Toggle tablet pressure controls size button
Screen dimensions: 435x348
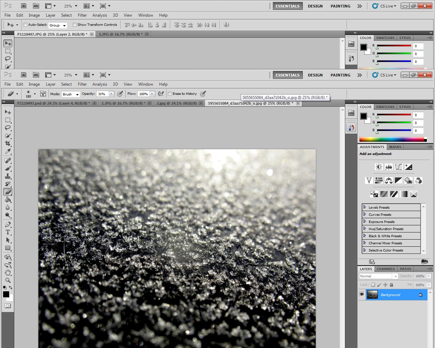tap(203, 94)
